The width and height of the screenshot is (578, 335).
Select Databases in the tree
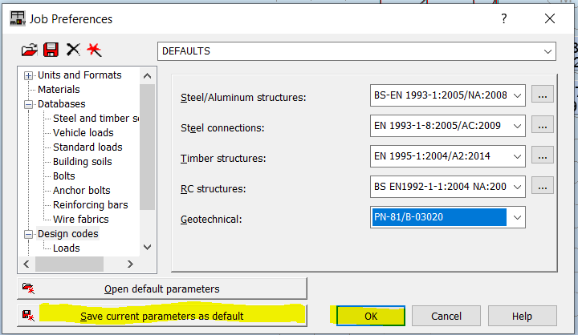[62, 104]
